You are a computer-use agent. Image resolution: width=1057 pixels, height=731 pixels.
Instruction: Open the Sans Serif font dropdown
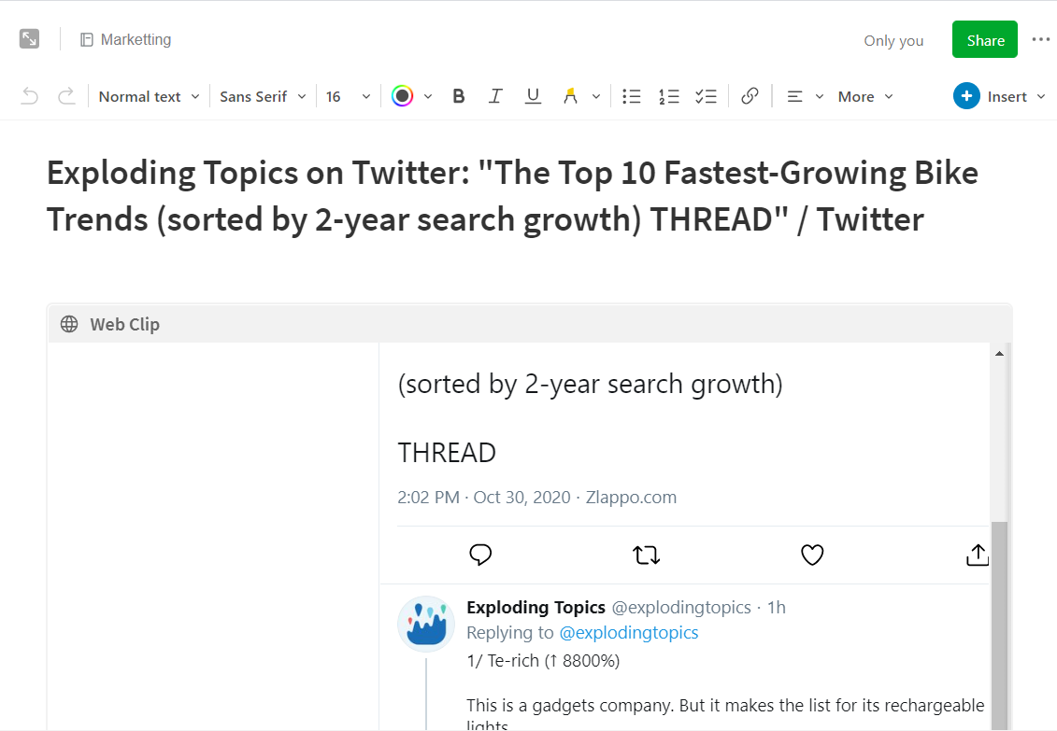pos(263,96)
